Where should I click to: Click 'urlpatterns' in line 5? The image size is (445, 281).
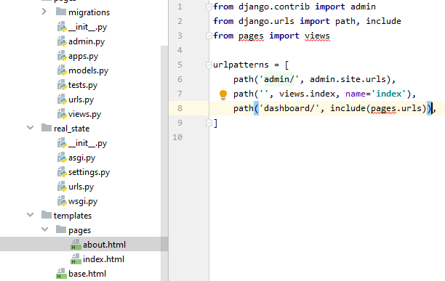click(x=241, y=65)
